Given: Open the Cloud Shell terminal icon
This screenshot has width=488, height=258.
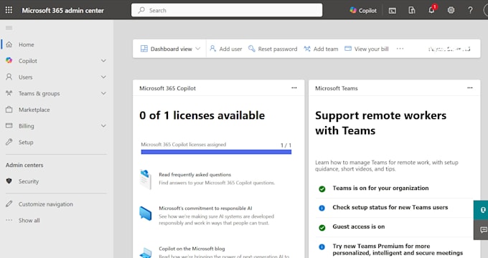Looking at the screenshot, I should pos(393,11).
